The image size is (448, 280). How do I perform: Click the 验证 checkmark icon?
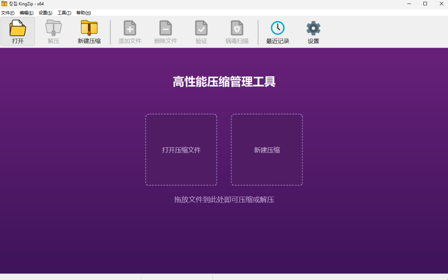[201, 28]
